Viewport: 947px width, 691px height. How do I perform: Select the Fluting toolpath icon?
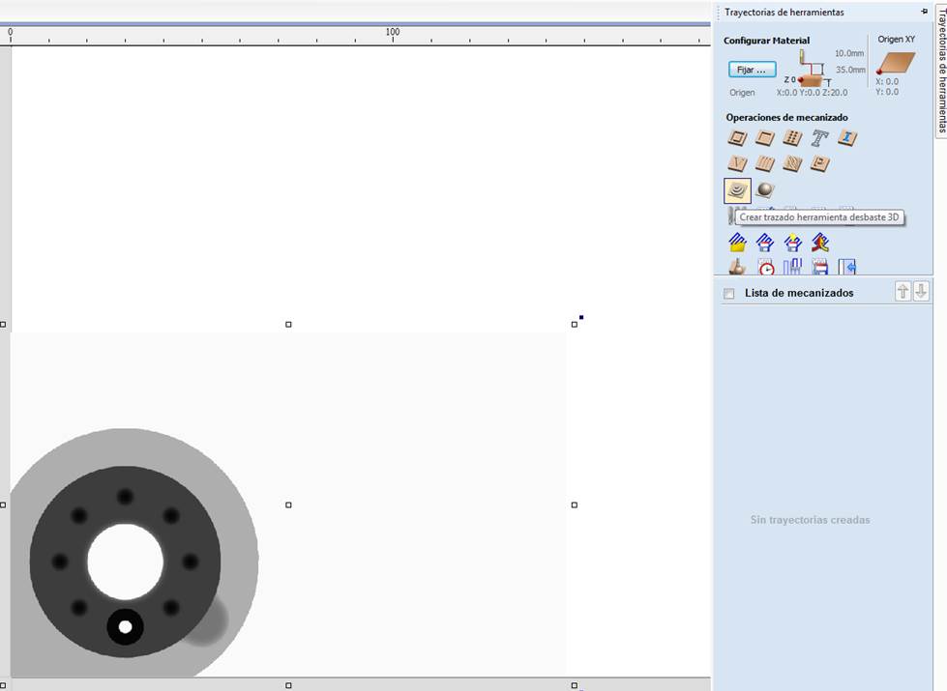(x=764, y=163)
